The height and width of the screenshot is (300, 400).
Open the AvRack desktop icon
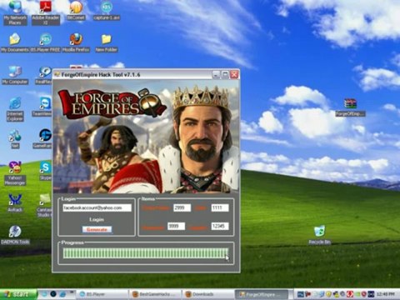15,203
